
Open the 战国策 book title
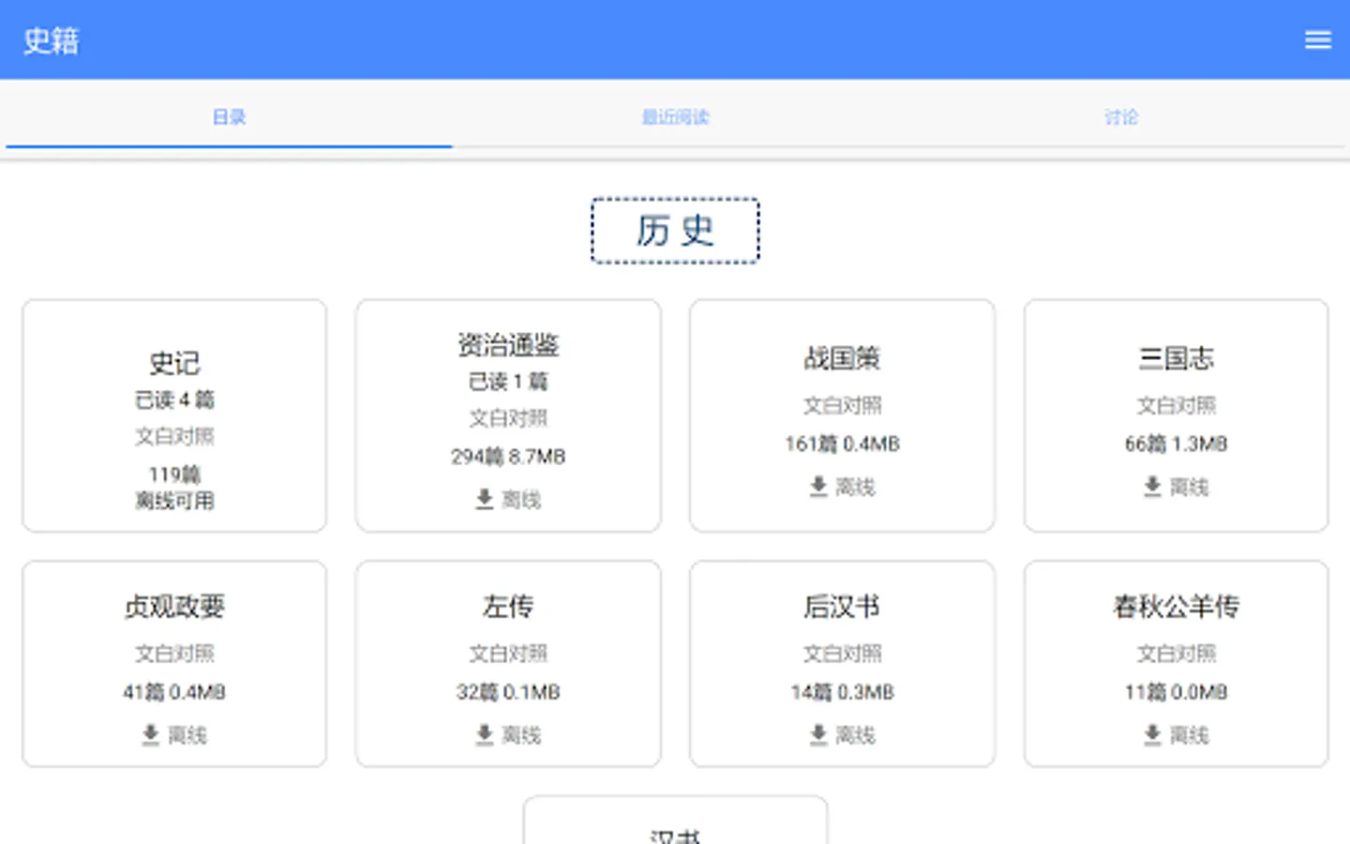[842, 358]
